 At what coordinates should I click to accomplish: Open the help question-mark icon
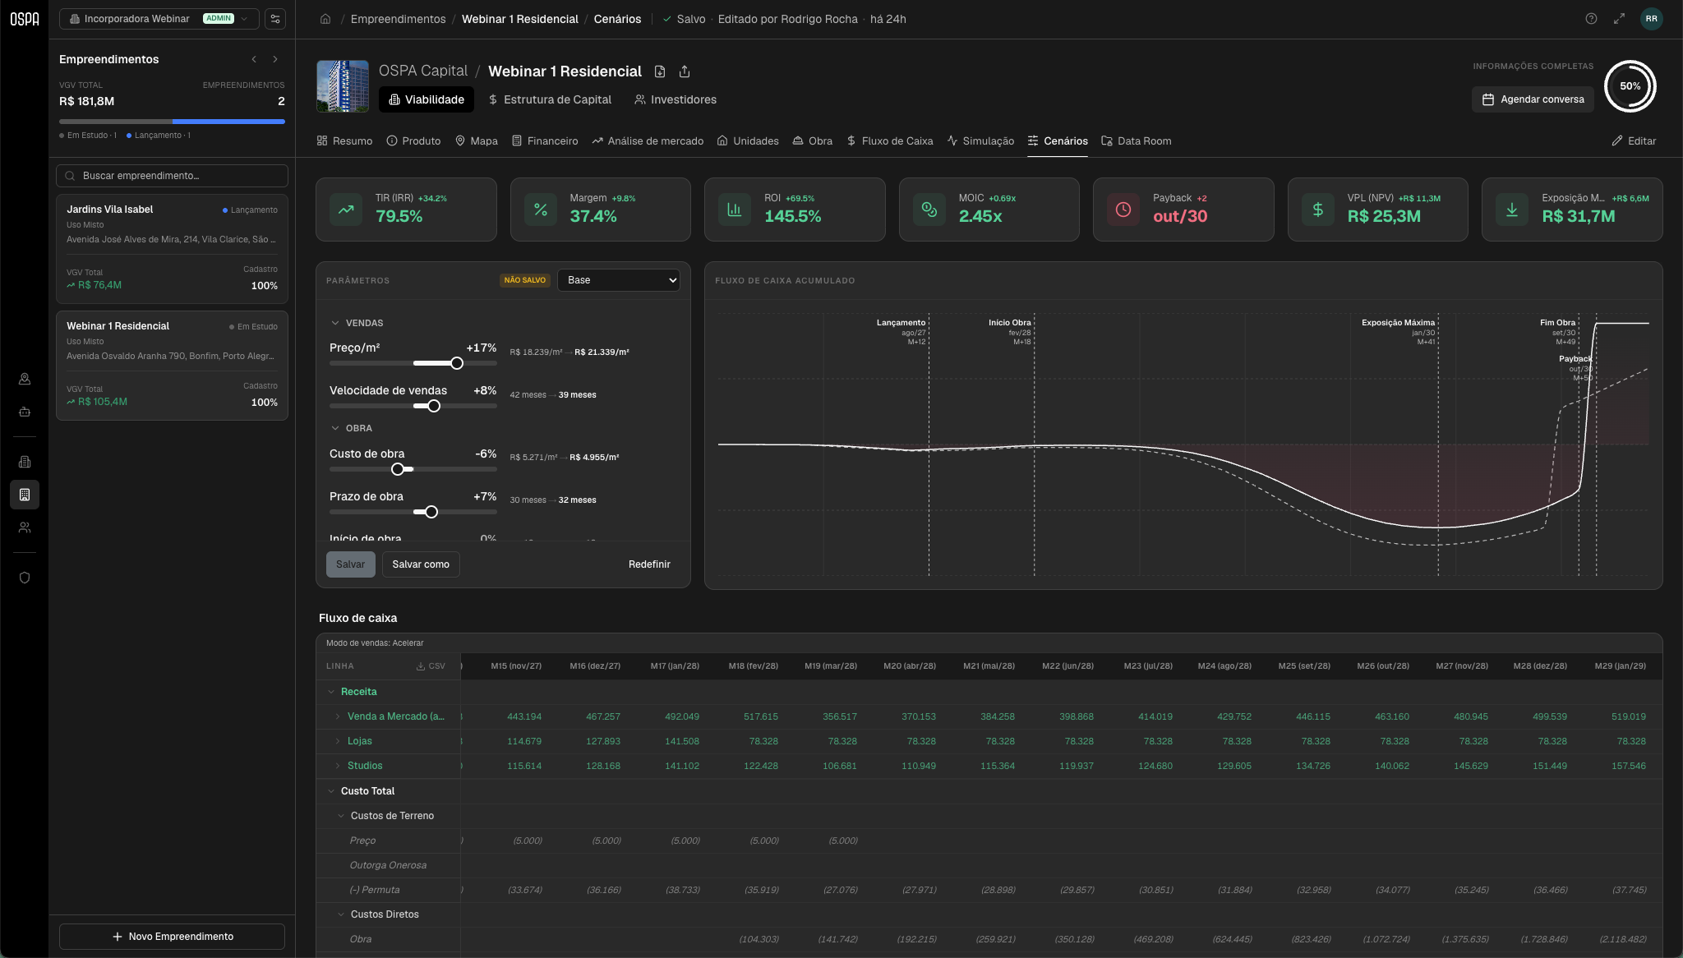point(1591,19)
